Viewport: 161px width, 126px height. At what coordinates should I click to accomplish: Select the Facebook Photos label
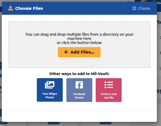(79, 96)
